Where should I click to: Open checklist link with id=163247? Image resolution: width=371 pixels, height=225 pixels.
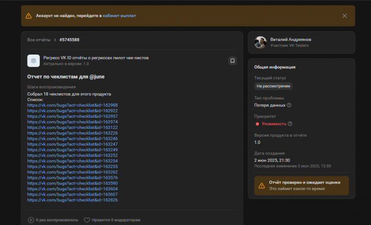[x=72, y=144]
